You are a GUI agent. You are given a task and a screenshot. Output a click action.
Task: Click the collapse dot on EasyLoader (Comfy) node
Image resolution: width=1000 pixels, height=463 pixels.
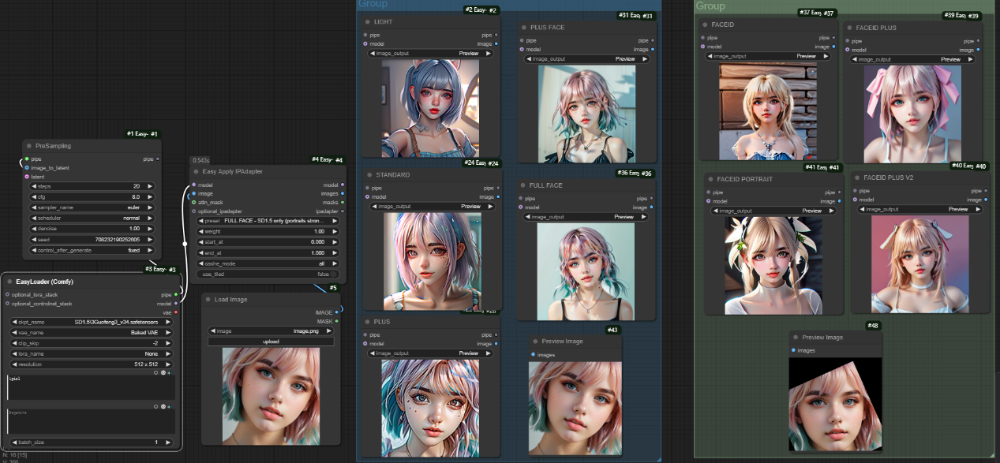click(9, 282)
